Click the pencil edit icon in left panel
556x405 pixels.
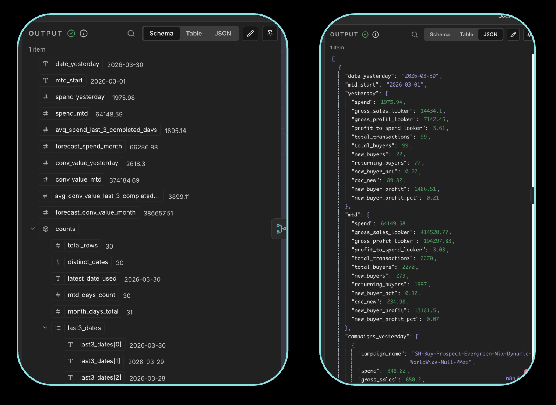tap(250, 33)
